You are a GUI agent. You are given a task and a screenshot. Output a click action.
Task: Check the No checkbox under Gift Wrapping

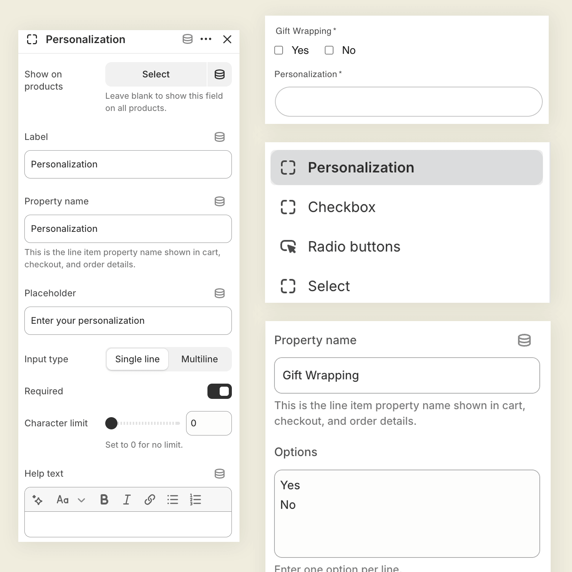tap(329, 50)
